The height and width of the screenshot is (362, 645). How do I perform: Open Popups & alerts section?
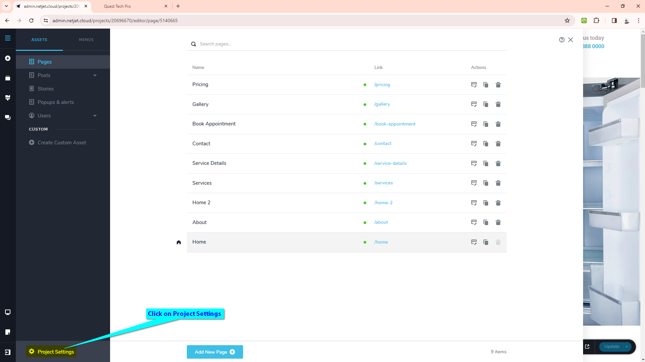[56, 102]
